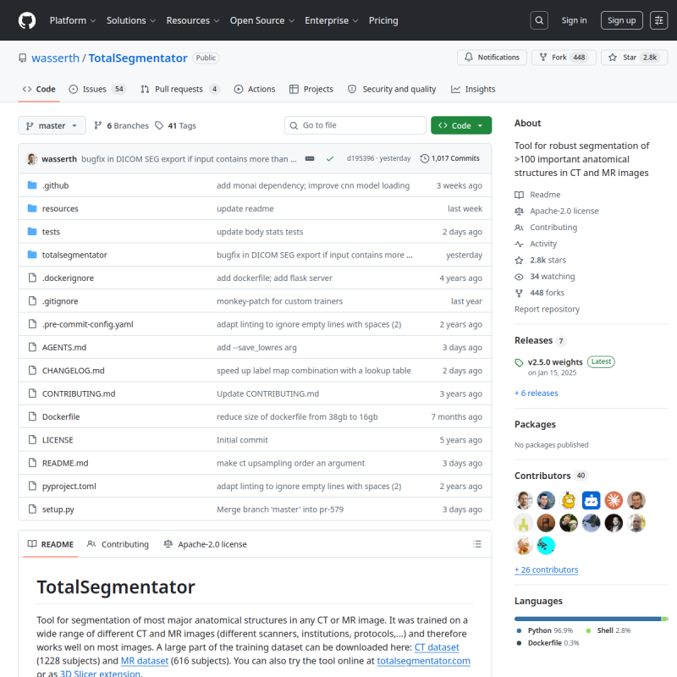
Task: Focus the Go to file search field
Action: pyautogui.click(x=355, y=125)
